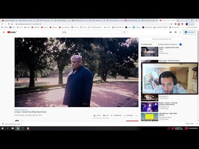Image resolution: width=199 pixels, height=149 pixels.
Task: Open more actions ellipsis under video
Action: click(x=137, y=115)
